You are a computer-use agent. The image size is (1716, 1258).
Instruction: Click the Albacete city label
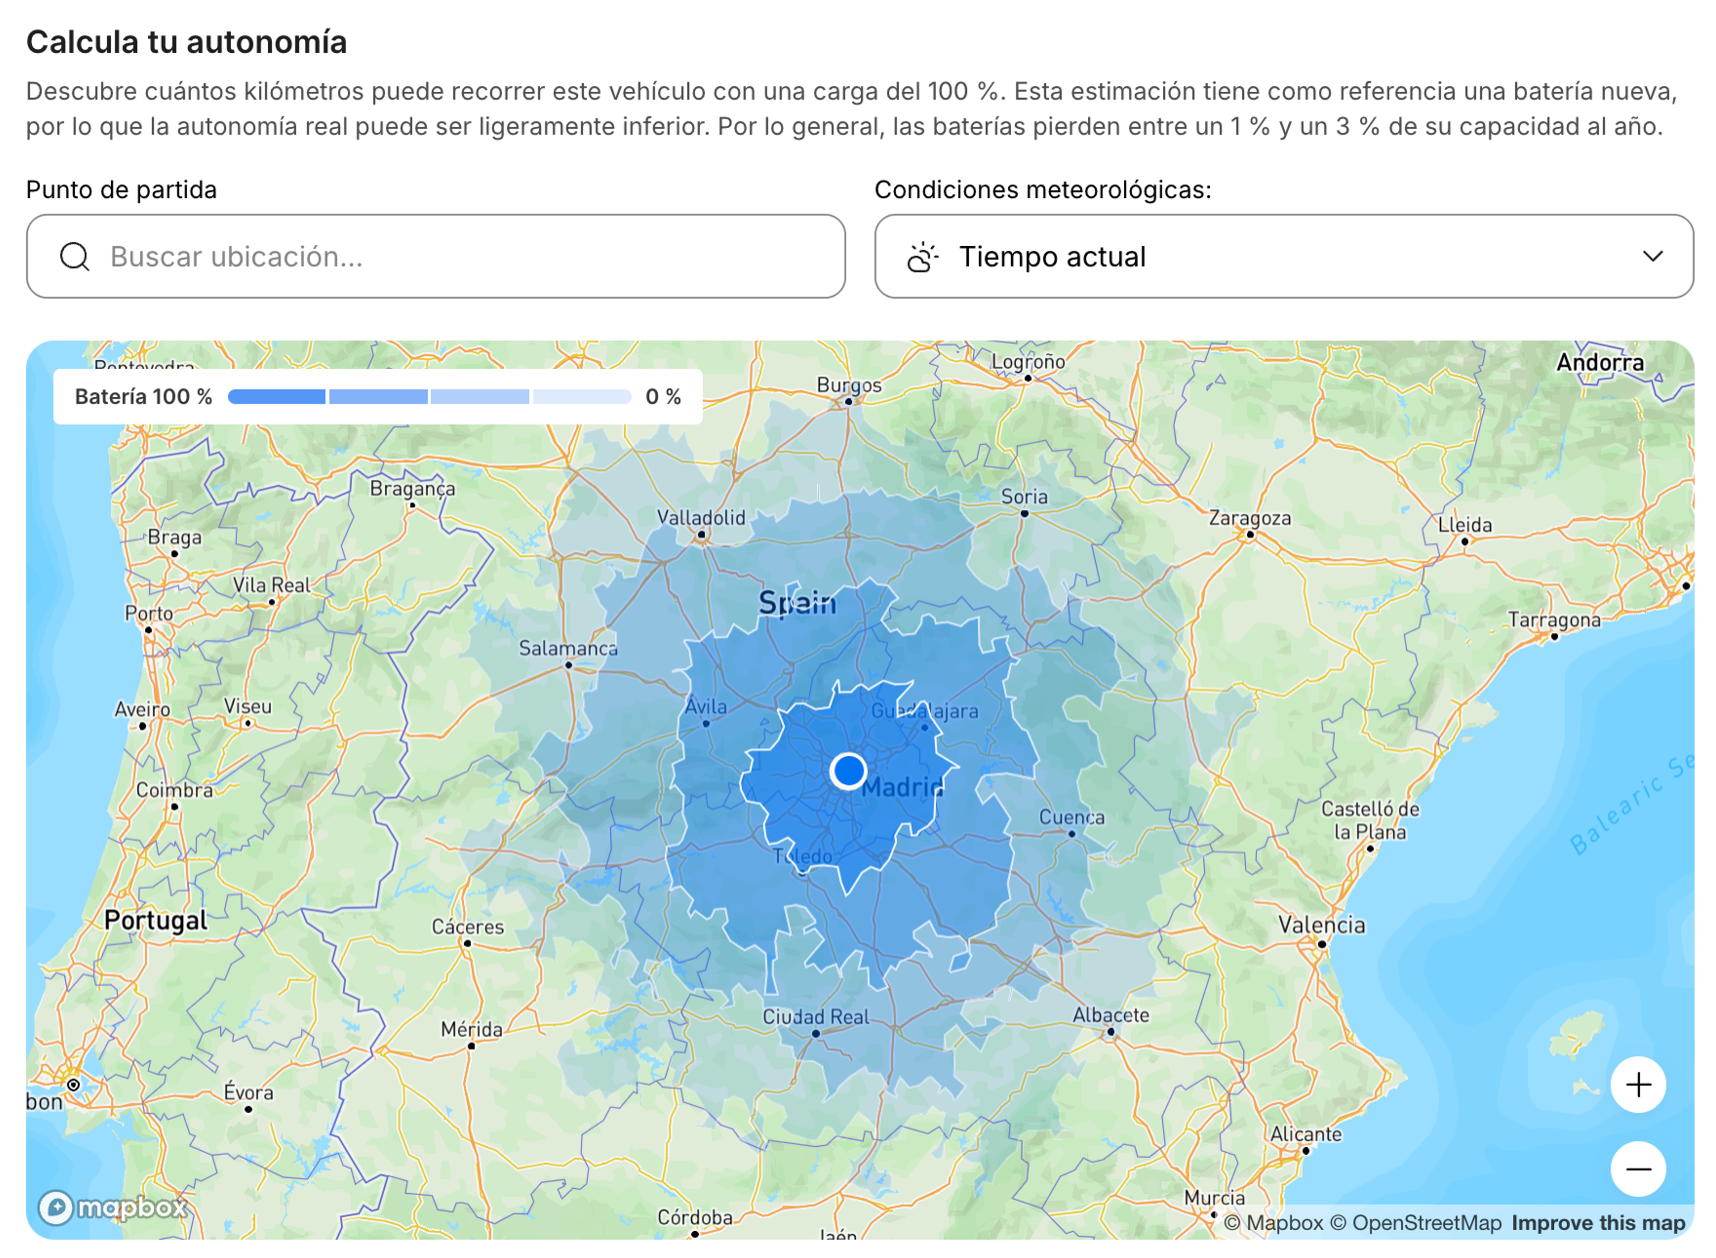(1110, 1014)
